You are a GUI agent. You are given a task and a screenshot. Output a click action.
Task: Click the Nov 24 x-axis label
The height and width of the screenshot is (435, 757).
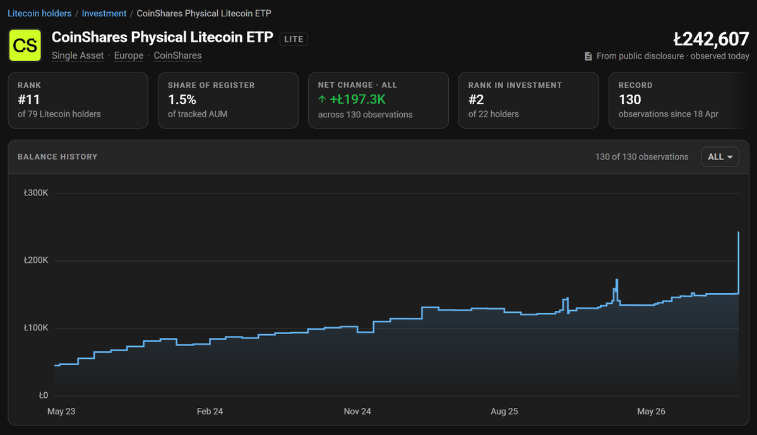tap(357, 412)
